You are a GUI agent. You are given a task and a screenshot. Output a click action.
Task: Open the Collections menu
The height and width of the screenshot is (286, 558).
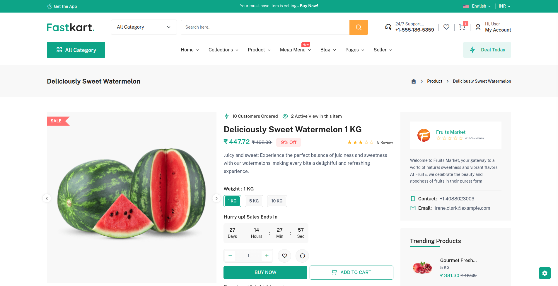coord(223,50)
